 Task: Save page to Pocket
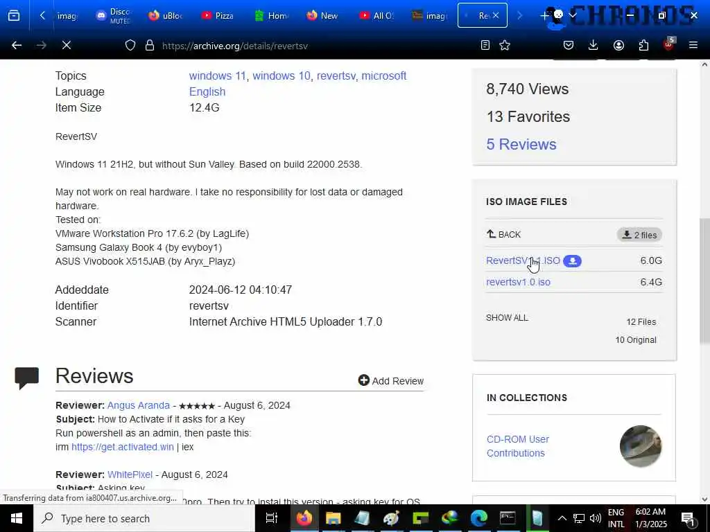[x=569, y=45]
